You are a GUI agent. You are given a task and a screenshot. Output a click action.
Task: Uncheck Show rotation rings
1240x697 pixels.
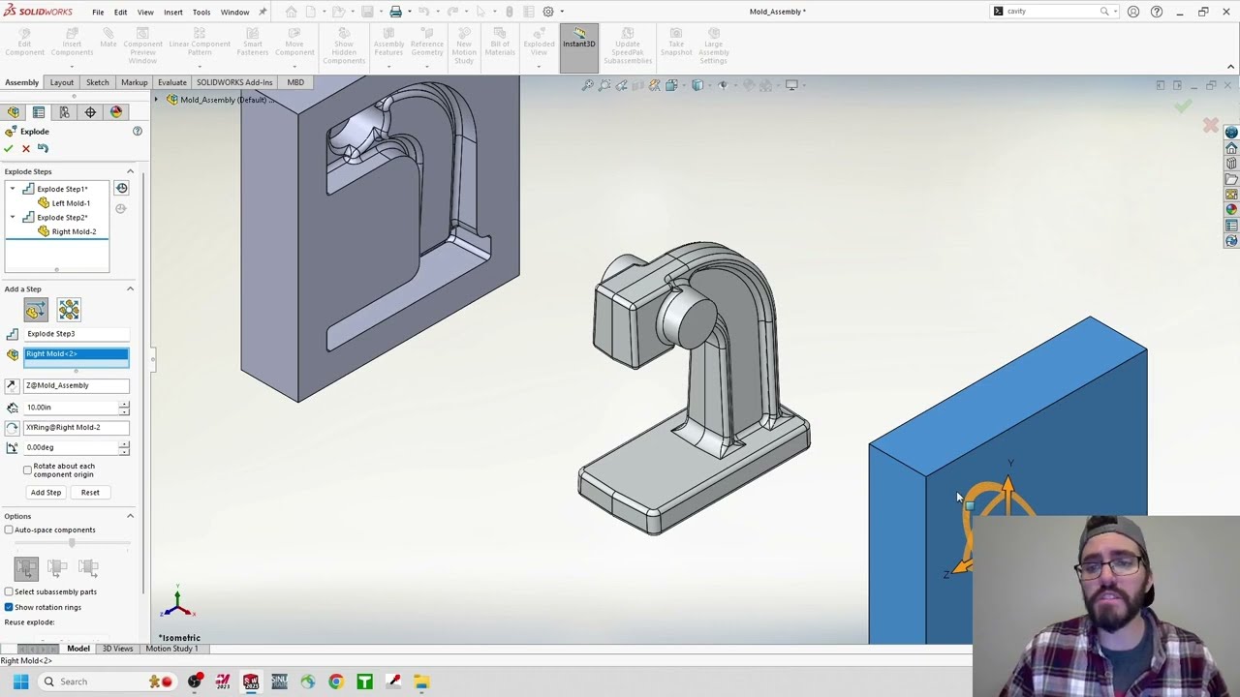(9, 607)
